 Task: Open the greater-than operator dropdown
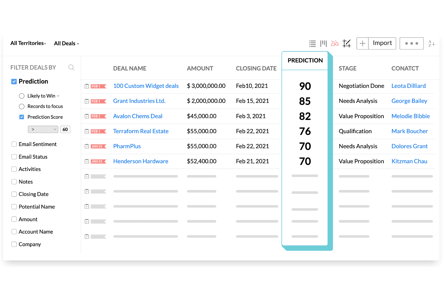click(43, 130)
